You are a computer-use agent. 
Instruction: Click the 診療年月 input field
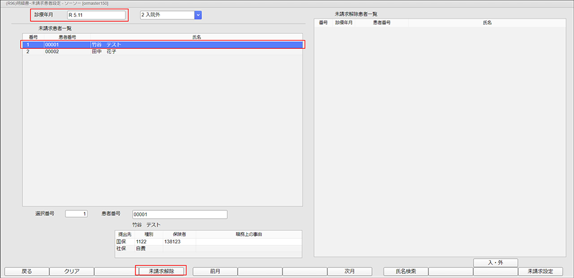[95, 15]
